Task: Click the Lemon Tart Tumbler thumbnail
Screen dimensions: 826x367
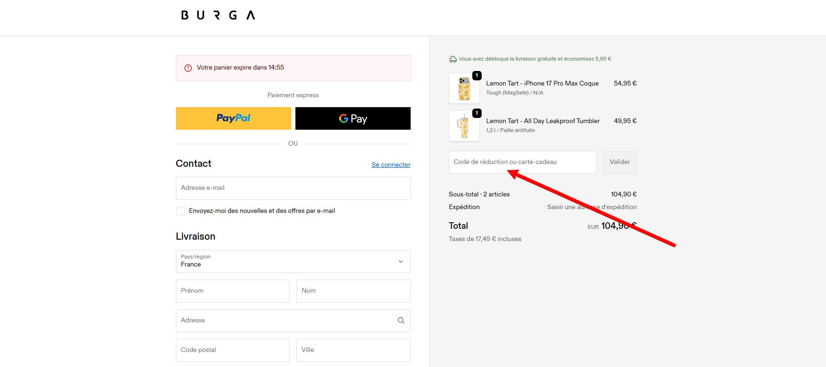Action: click(464, 126)
